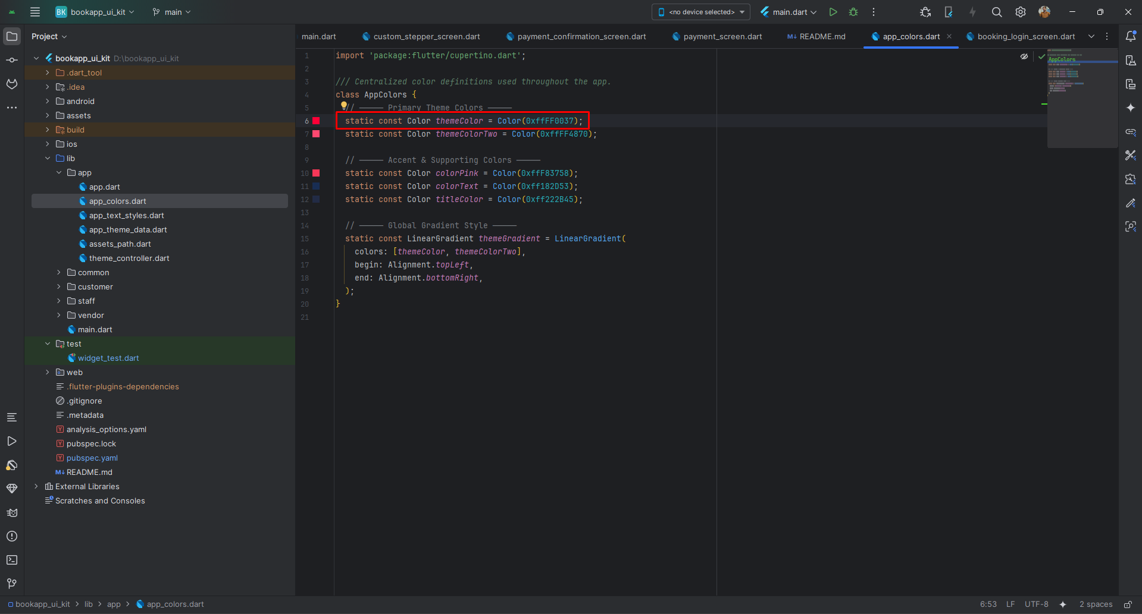Image resolution: width=1142 pixels, height=614 pixels.
Task: Click the 6:53 cursor position indicator
Action: pos(988,604)
